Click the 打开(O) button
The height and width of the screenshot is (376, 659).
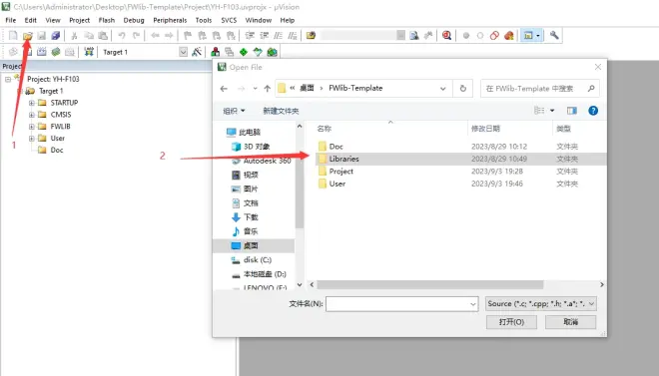coord(511,322)
